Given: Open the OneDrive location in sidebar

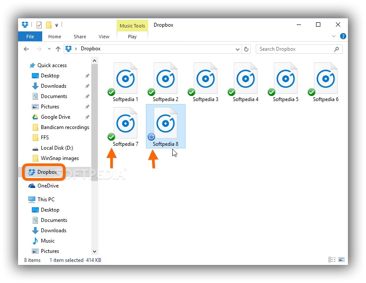Looking at the screenshot, I should (x=48, y=186).
